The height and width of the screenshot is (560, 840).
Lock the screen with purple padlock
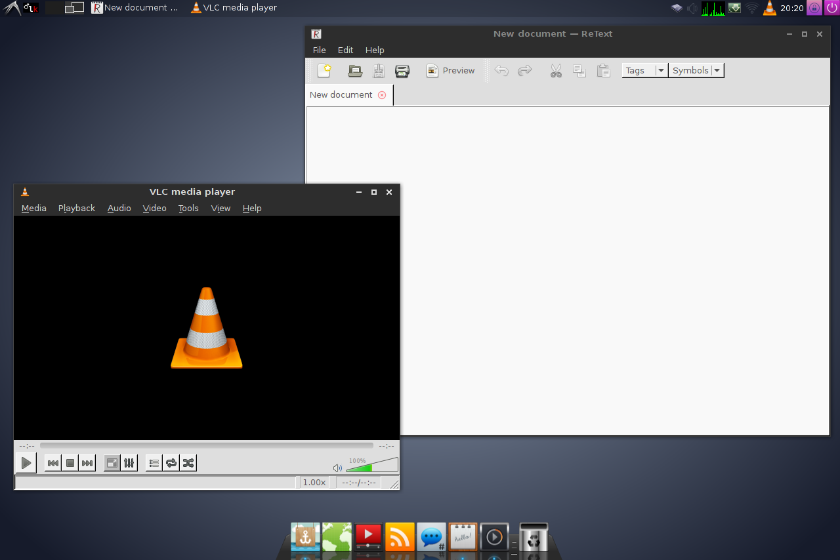point(814,8)
